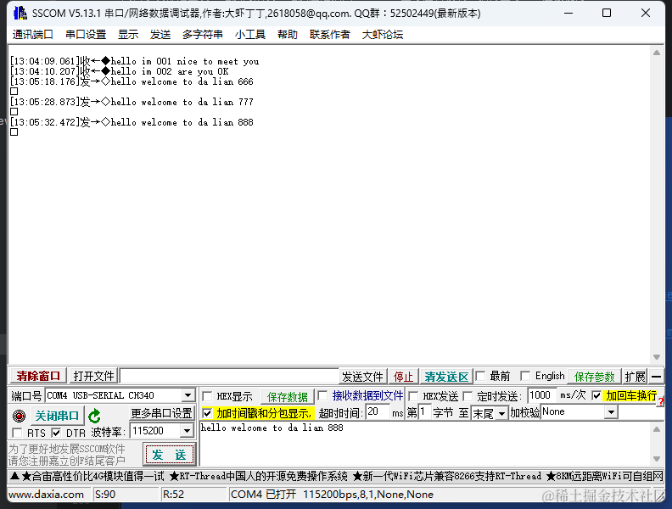The height and width of the screenshot is (509, 672).
Task: Click the 清除窗口 button
Action: tap(38, 376)
